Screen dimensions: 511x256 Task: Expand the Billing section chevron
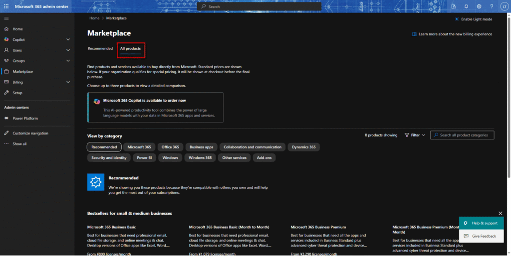click(68, 82)
